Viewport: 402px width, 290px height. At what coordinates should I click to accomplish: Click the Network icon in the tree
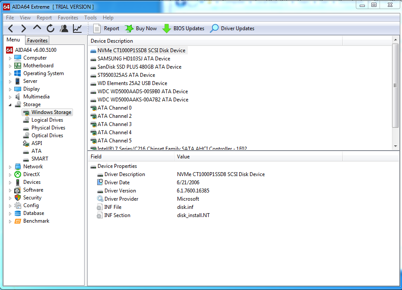18,167
